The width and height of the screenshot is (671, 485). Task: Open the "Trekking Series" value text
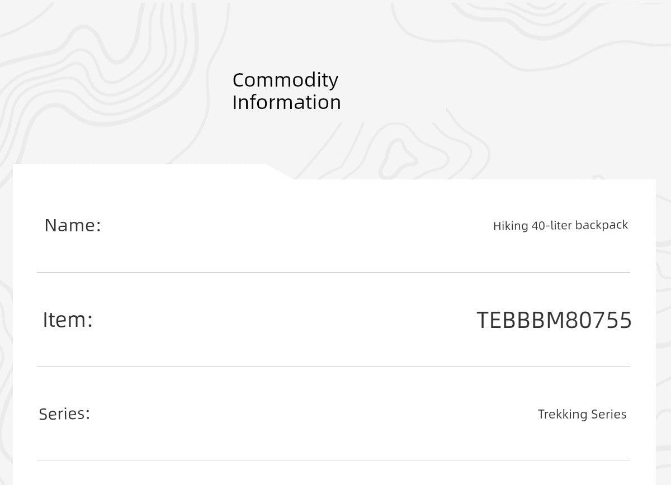click(x=582, y=414)
